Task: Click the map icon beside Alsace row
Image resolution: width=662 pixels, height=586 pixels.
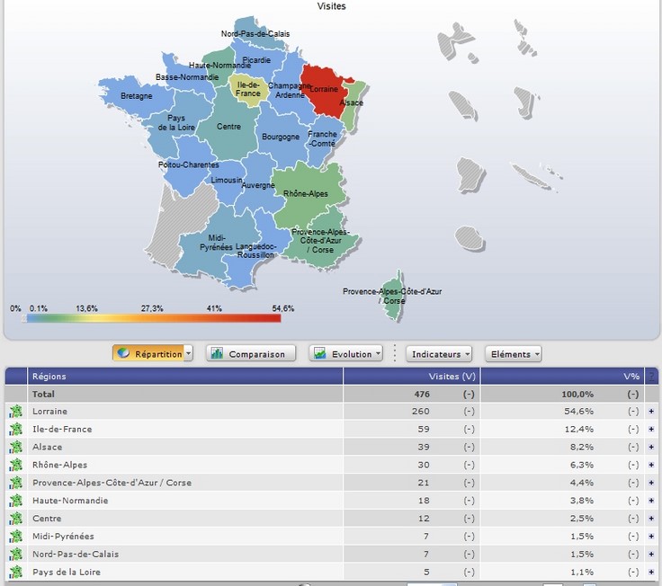Action: tap(15, 447)
